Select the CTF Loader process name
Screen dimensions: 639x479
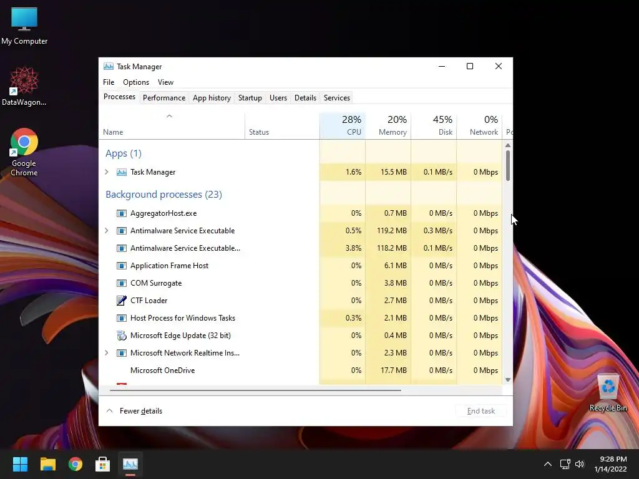(x=149, y=301)
